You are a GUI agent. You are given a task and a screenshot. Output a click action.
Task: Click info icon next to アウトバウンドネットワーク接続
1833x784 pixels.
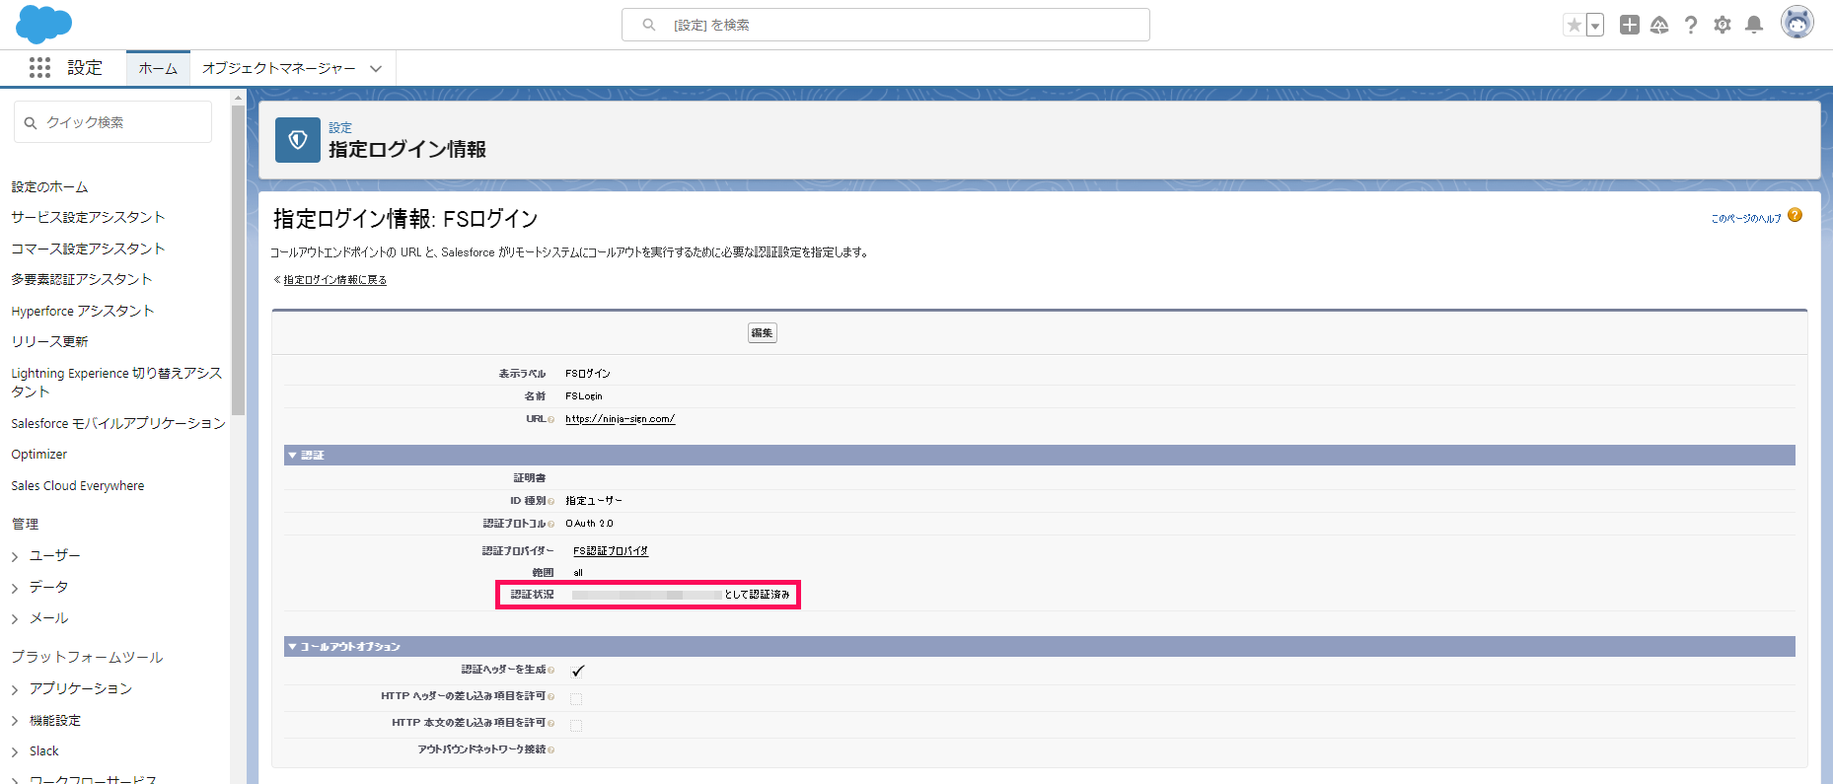click(x=550, y=749)
